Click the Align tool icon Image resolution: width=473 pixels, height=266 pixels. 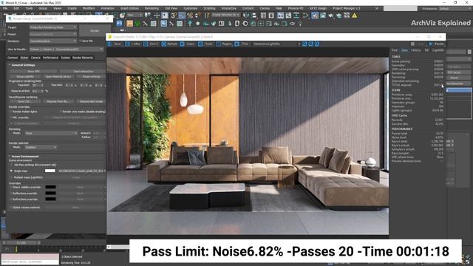[x=254, y=16]
